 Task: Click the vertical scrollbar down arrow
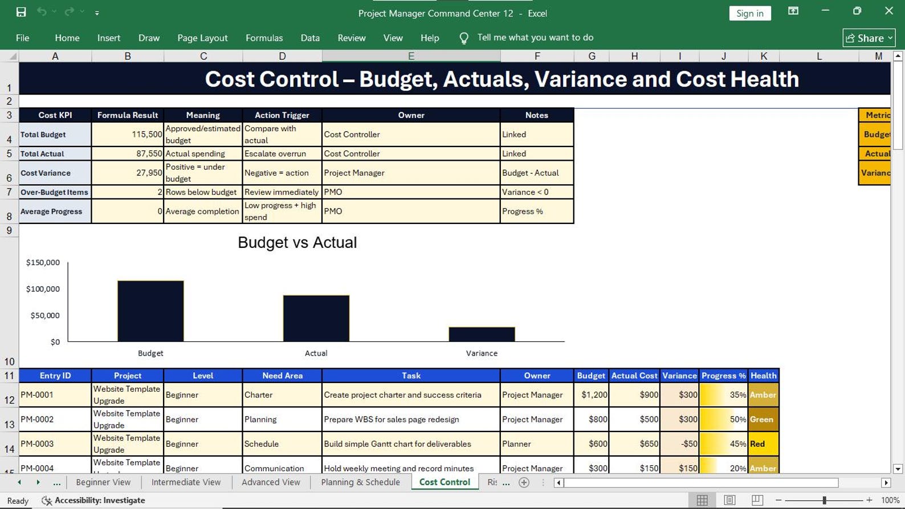pyautogui.click(x=898, y=469)
